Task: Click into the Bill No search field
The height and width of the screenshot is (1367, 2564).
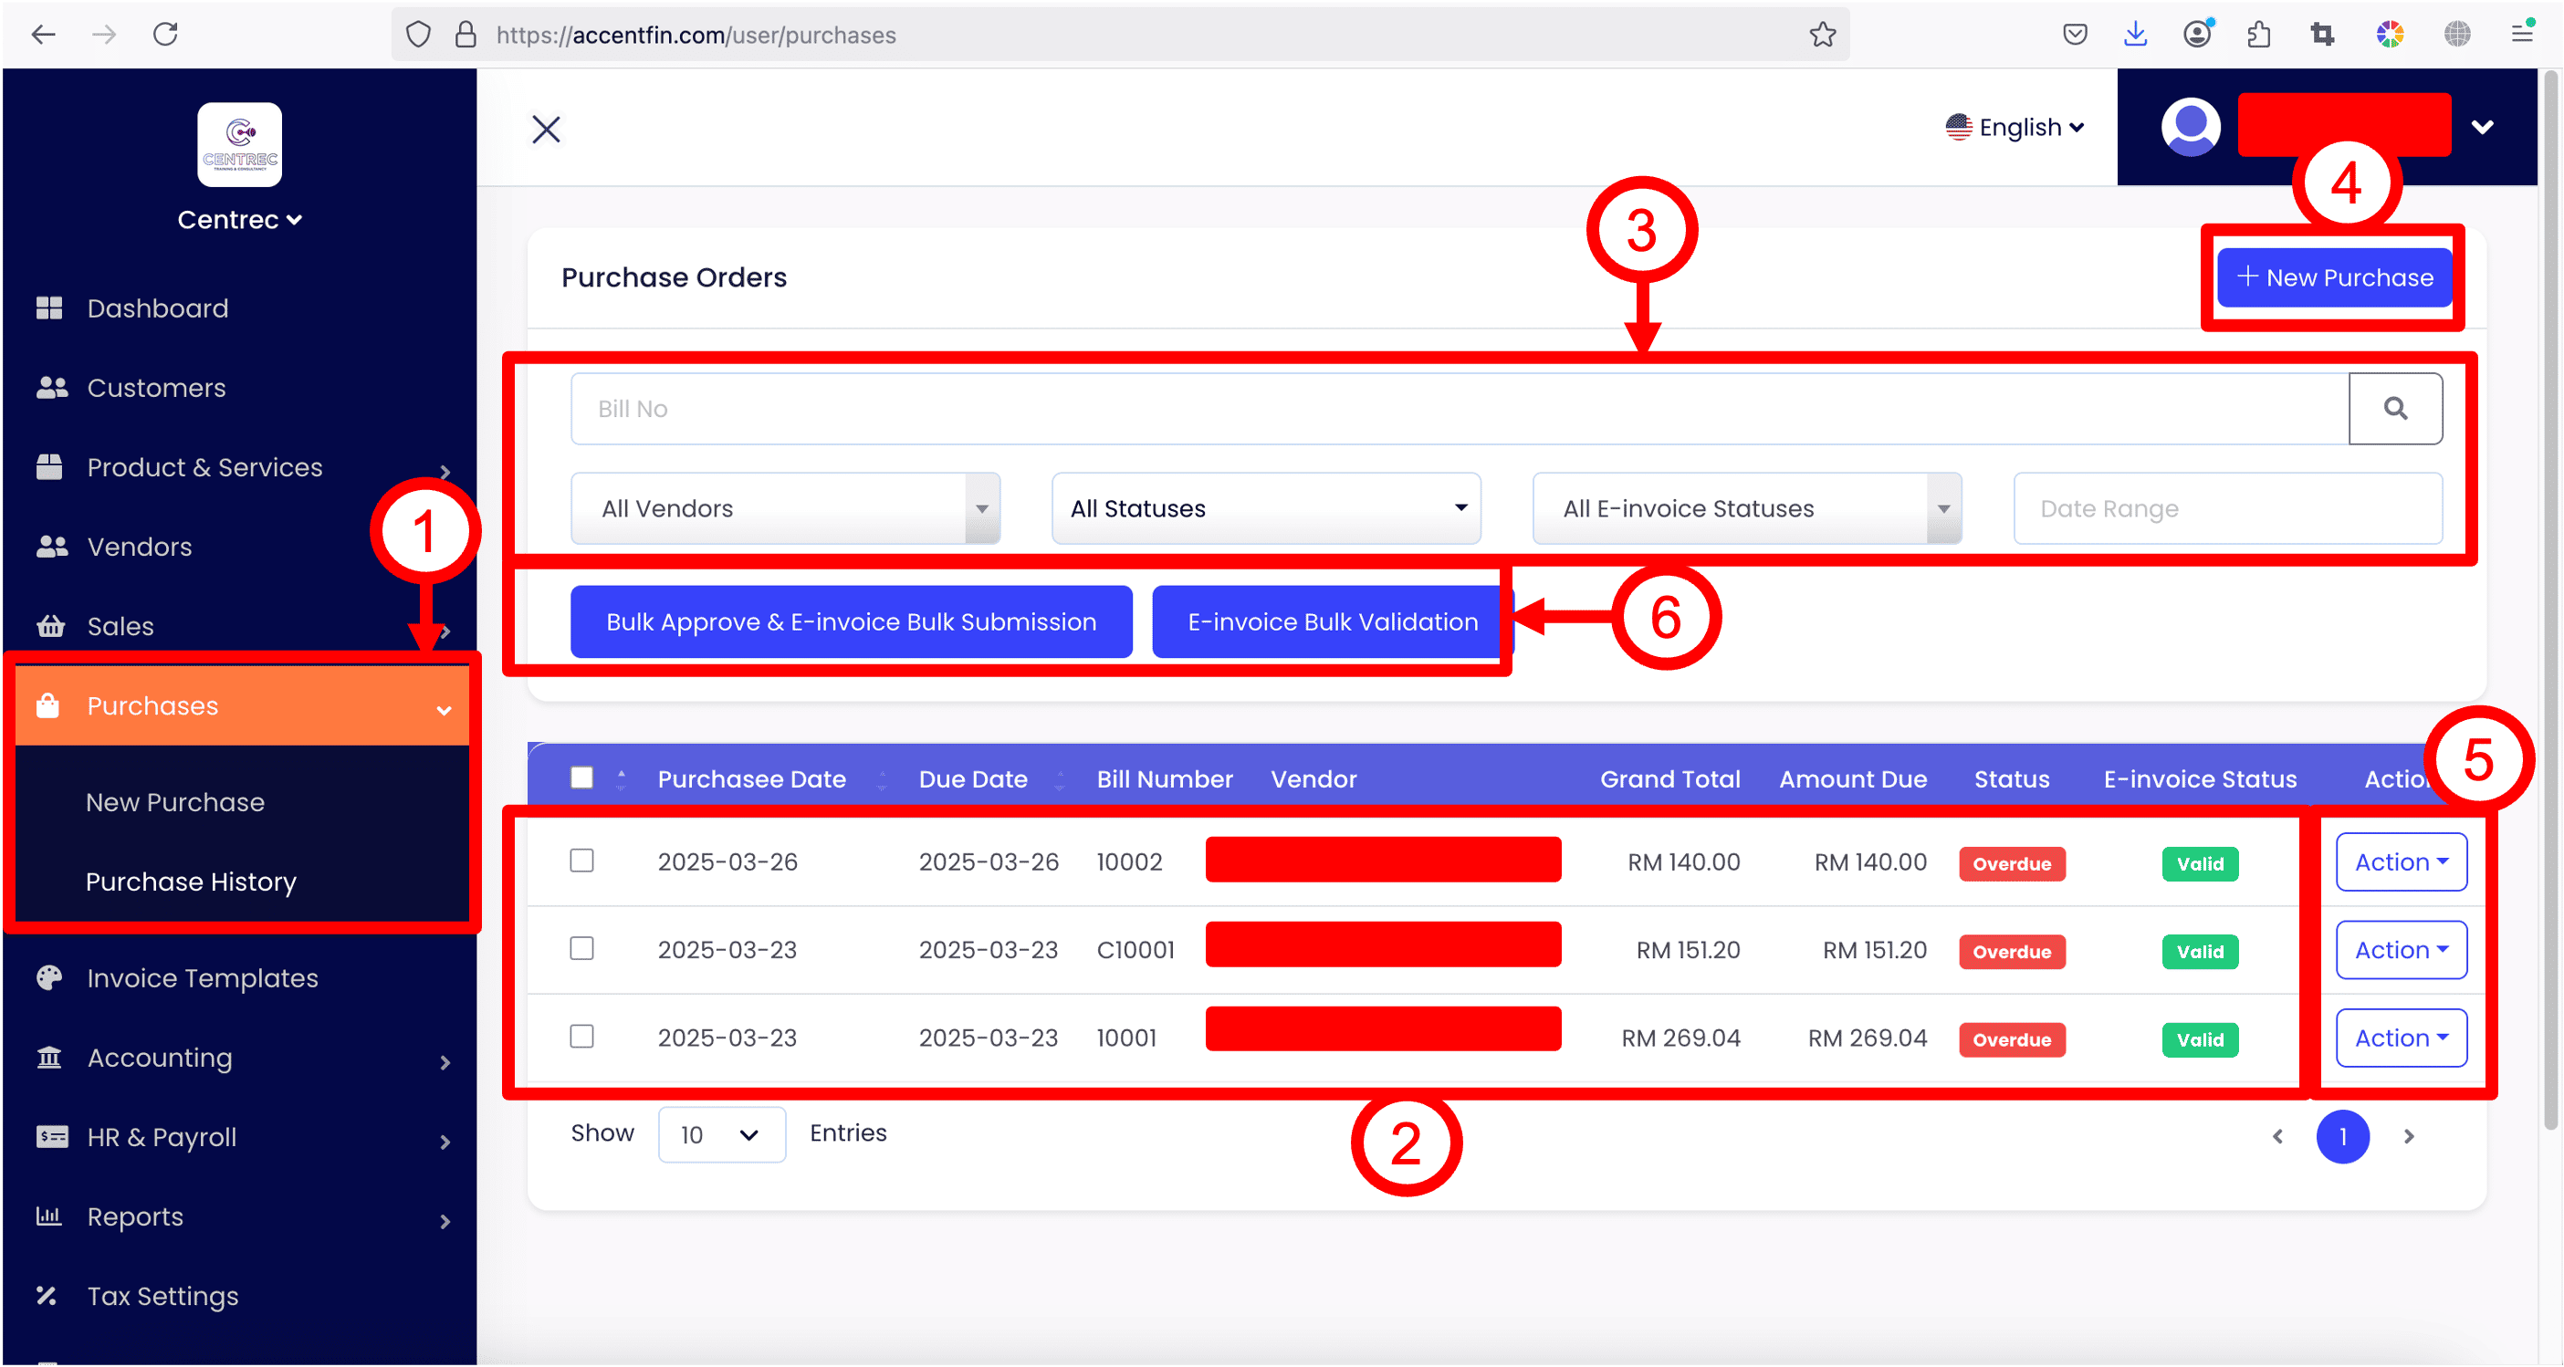Action: [x=1459, y=408]
